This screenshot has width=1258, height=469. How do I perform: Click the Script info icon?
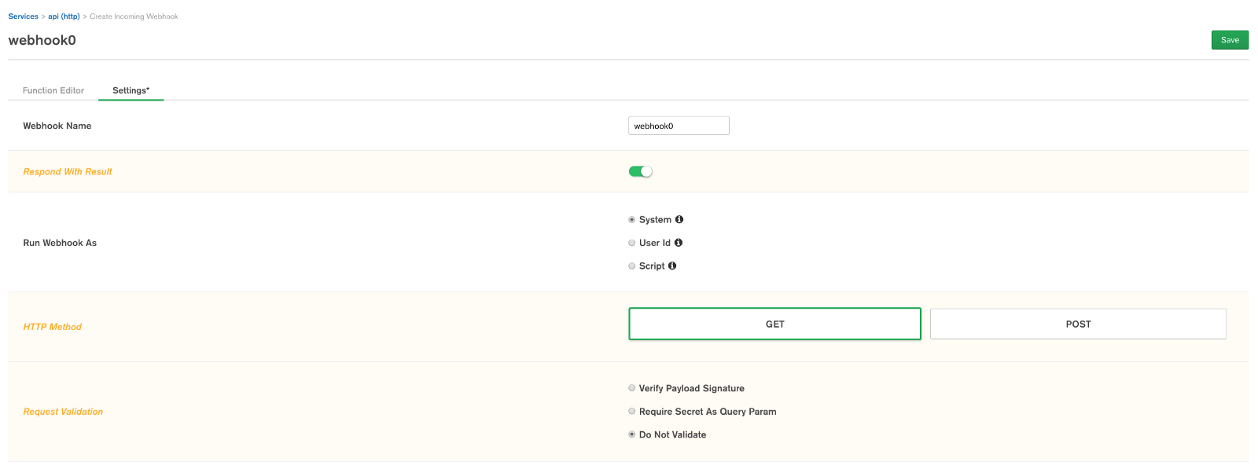[672, 266]
